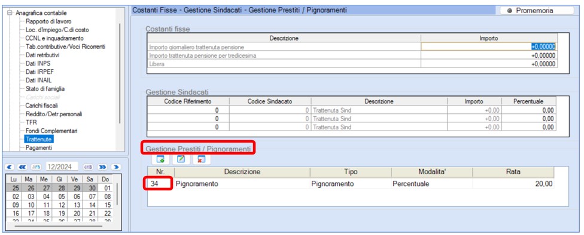Image resolution: width=584 pixels, height=235 pixels.
Task: Open Carichi fiscali section
Action: (41, 106)
